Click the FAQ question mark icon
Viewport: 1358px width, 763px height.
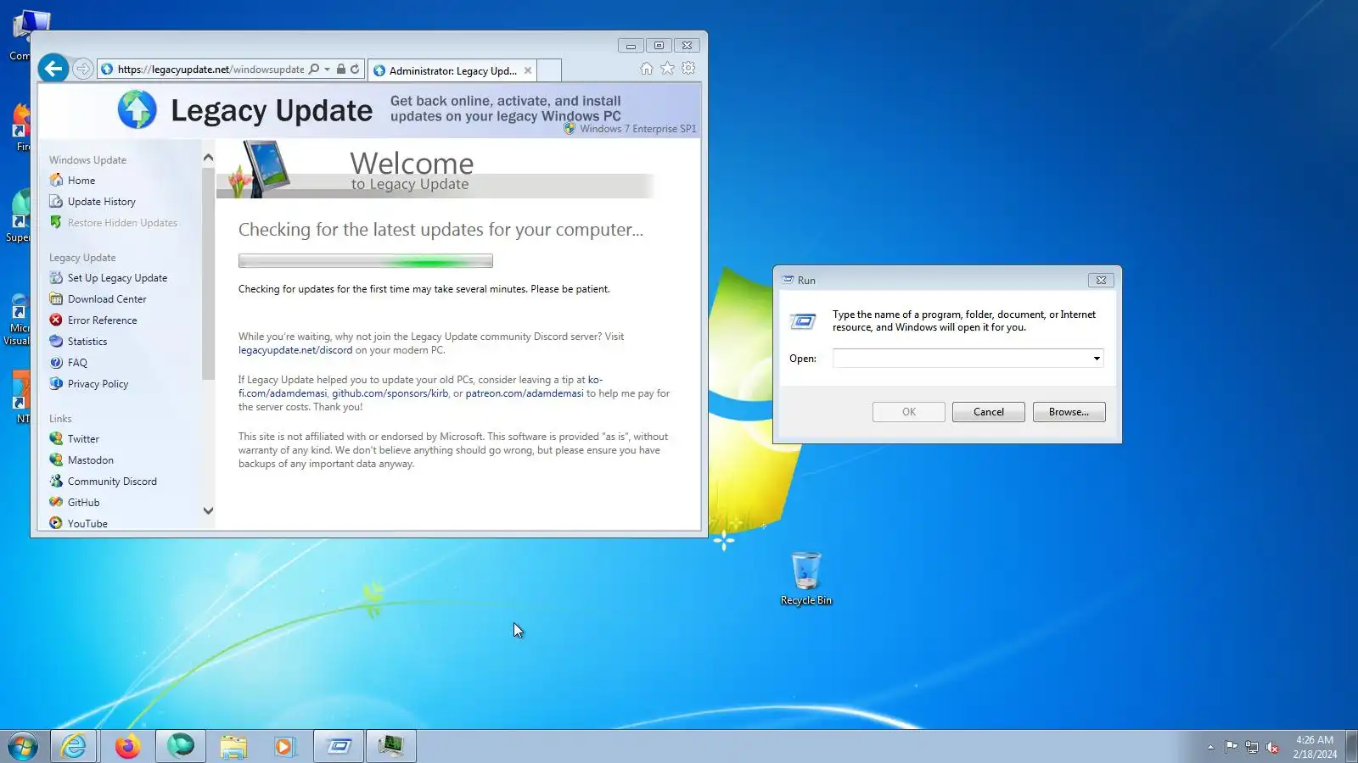pyautogui.click(x=56, y=363)
